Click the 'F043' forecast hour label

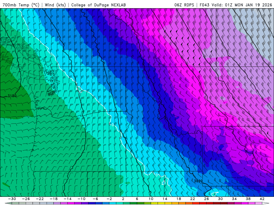(204, 5)
